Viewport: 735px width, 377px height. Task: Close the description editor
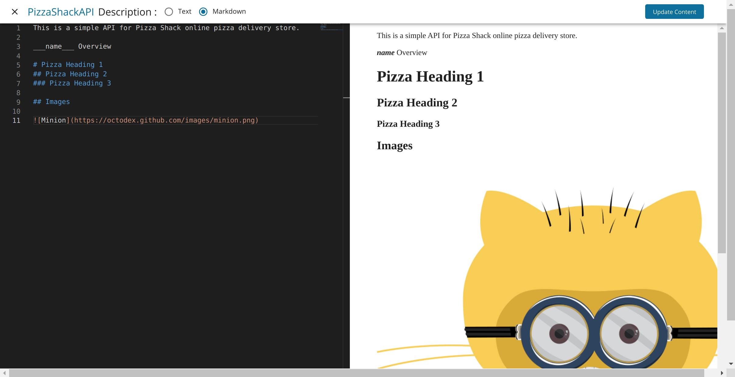15,12
